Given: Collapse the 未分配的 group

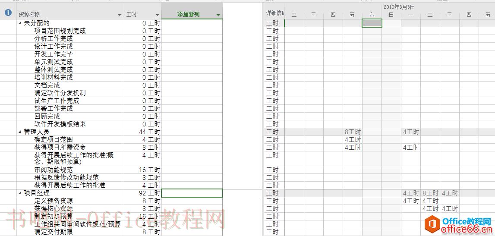Looking at the screenshot, I should click(21, 23).
